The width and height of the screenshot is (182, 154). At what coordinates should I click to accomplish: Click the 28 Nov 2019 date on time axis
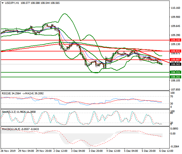pos(8,151)
